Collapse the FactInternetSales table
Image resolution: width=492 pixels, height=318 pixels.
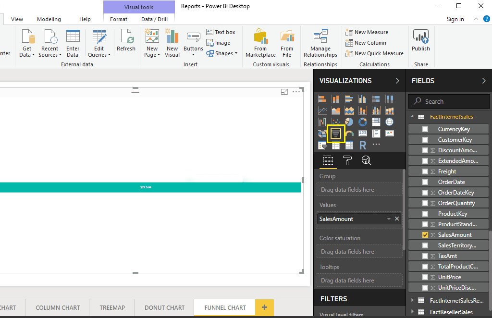[x=412, y=117]
